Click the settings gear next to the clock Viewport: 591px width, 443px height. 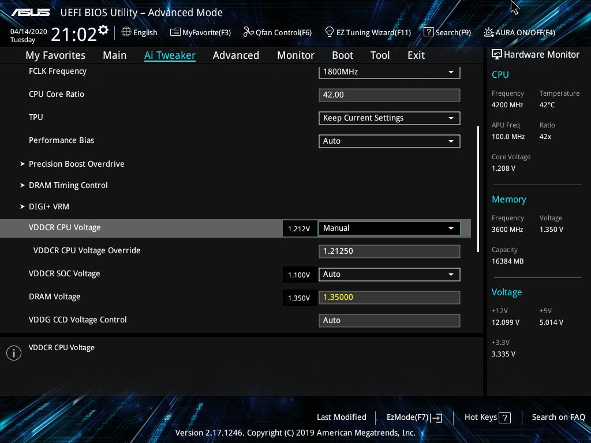(x=103, y=30)
